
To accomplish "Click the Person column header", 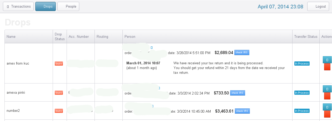I will 207,37.
